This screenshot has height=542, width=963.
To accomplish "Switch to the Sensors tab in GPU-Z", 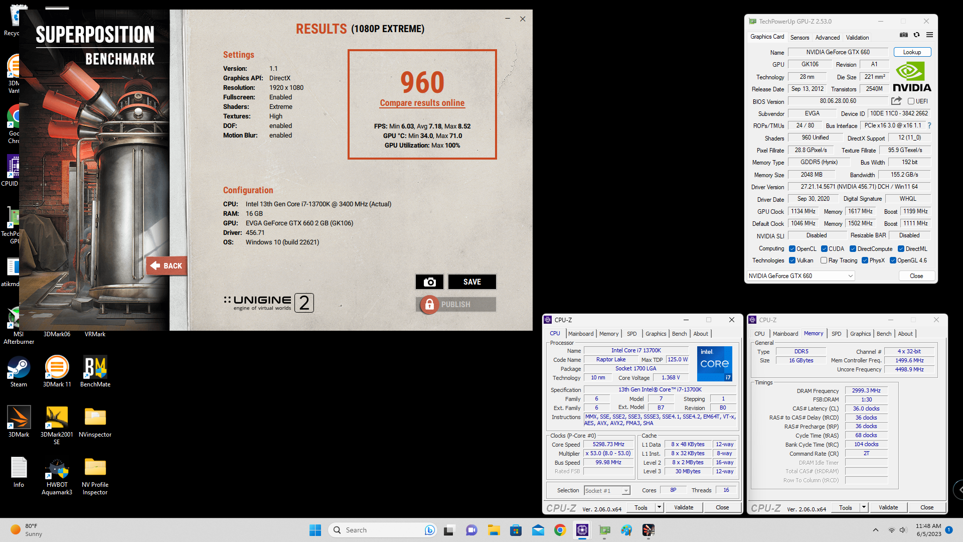I will (x=799, y=38).
